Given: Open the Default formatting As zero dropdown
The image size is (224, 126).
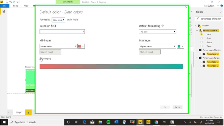Looking at the screenshot, I should coord(157,32).
